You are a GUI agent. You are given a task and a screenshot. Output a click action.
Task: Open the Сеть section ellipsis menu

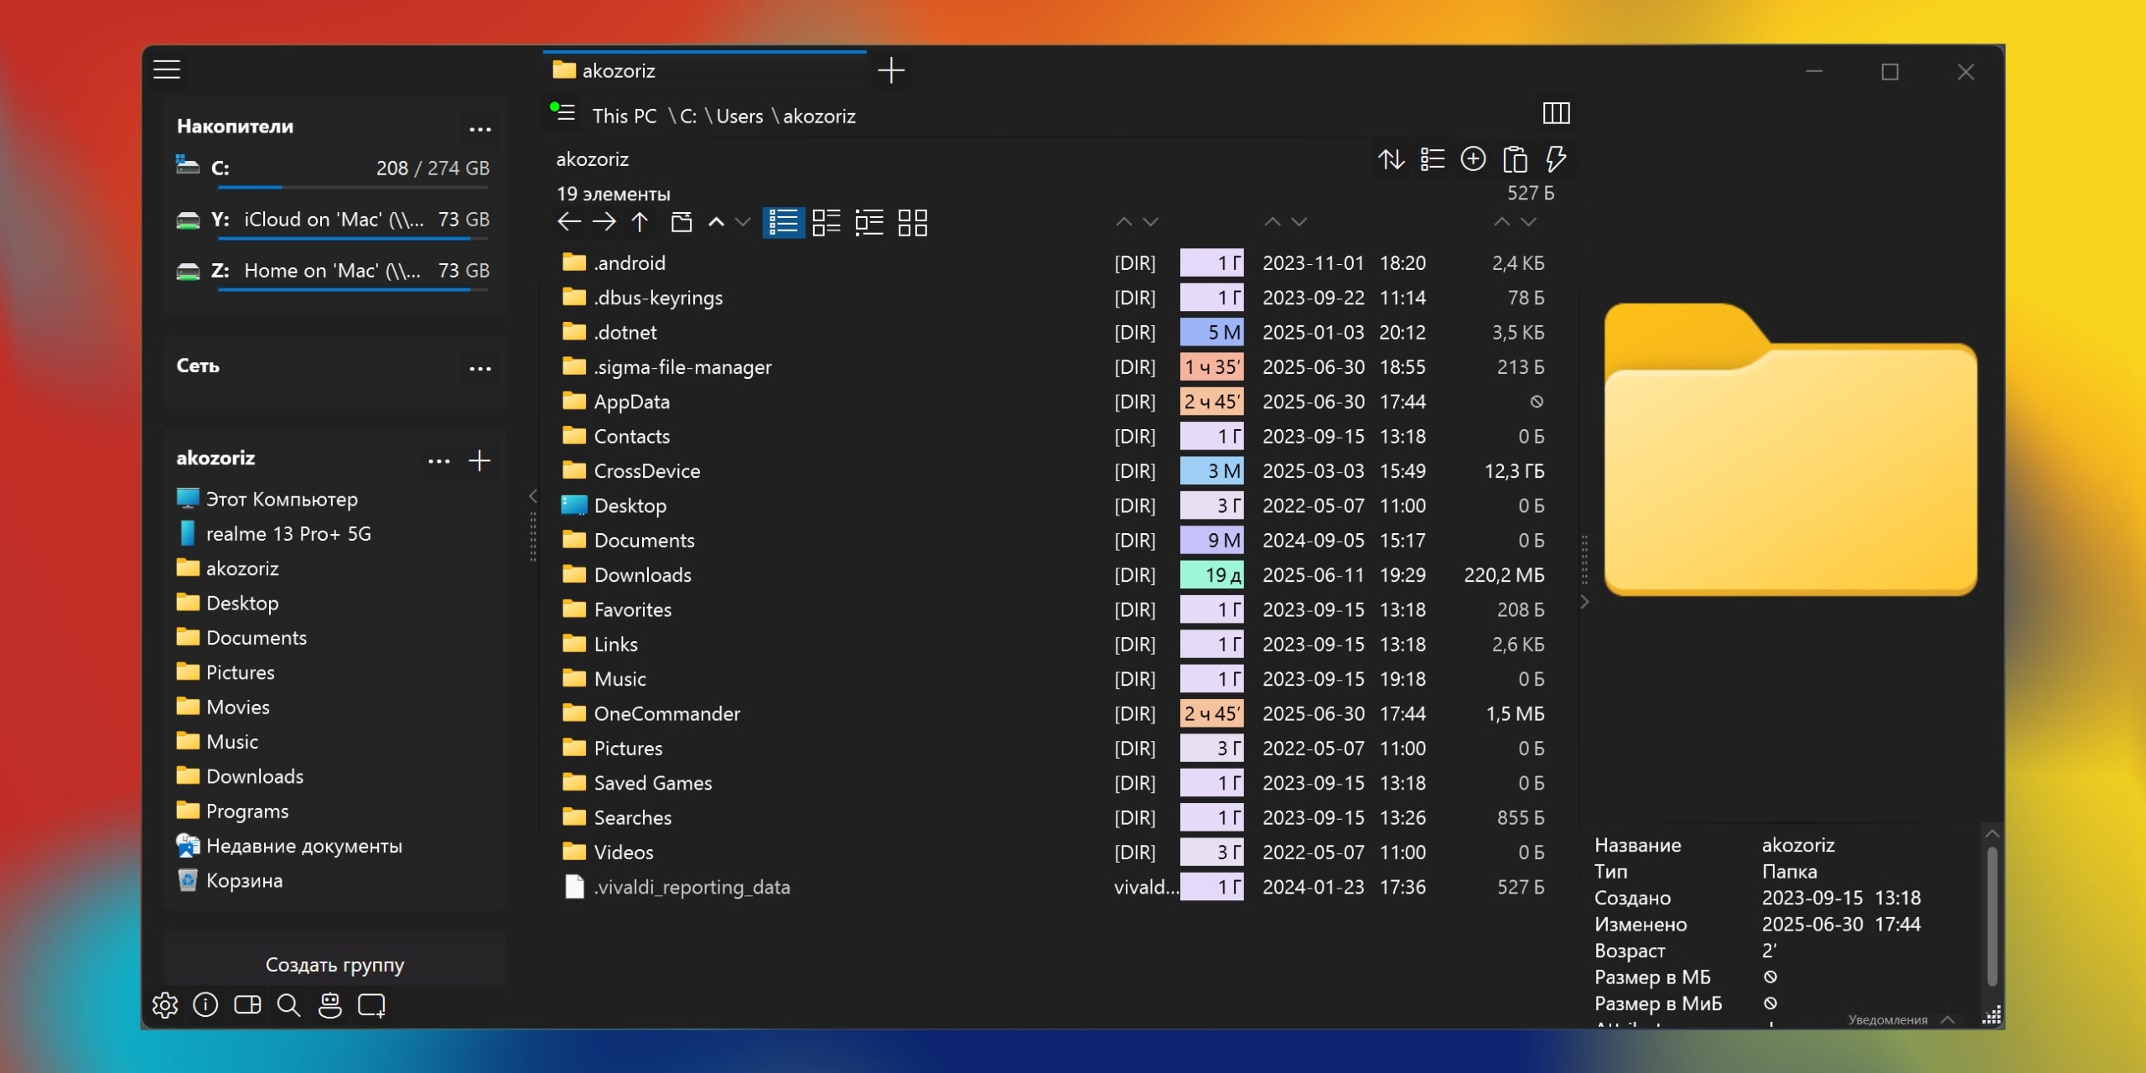click(479, 368)
